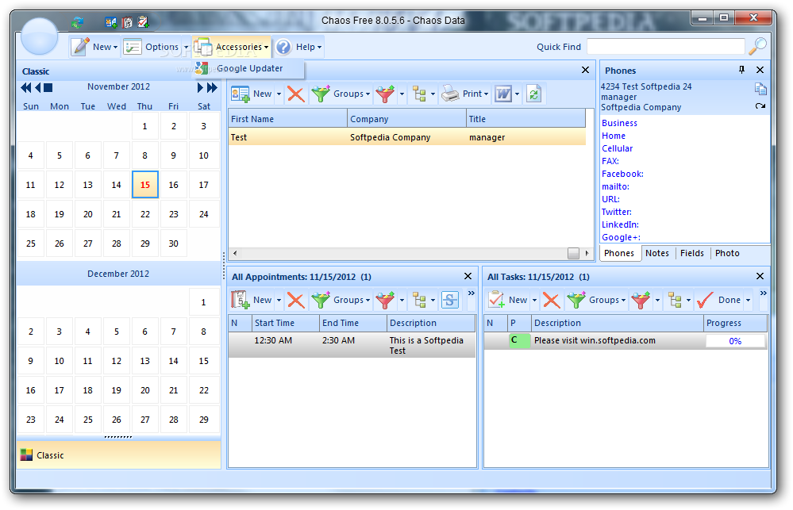Click the Business phone link
Image resolution: width=793 pixels, height=510 pixels.
tap(619, 123)
